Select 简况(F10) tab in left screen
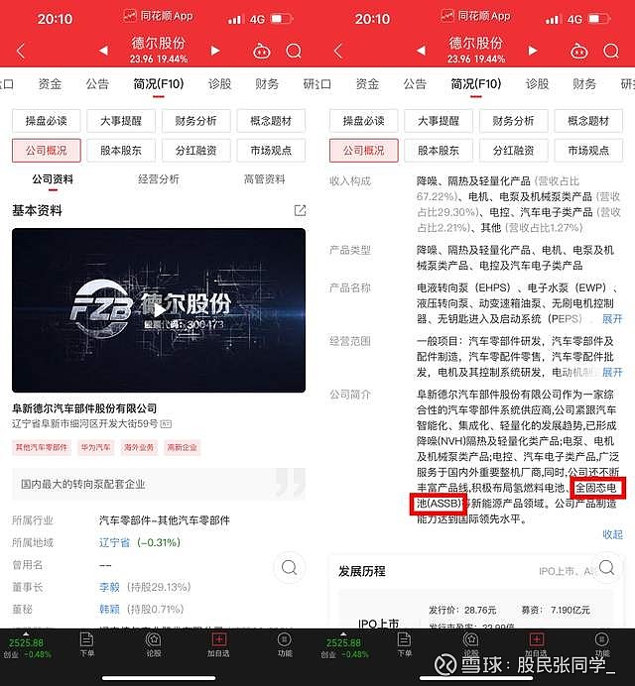 coord(159,84)
